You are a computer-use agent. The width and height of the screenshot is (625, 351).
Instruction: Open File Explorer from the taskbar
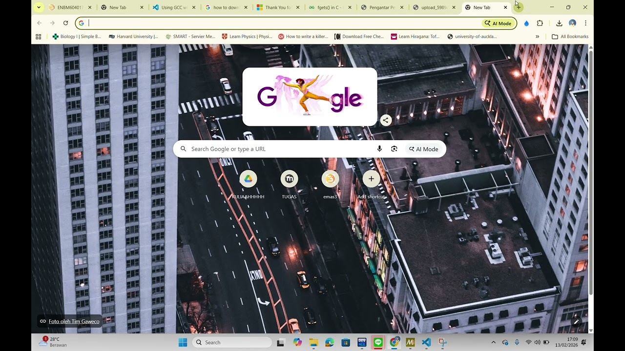[x=313, y=342]
